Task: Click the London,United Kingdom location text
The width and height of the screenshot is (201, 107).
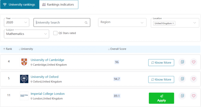Action: coord(48,98)
